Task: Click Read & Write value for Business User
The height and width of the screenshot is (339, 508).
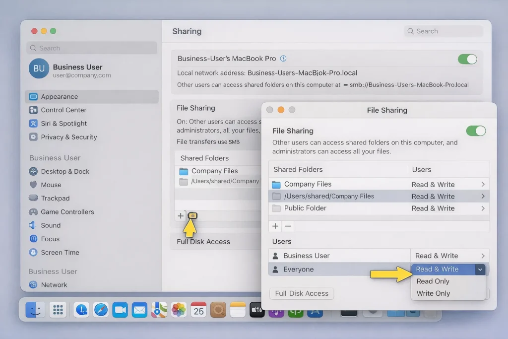Action: 437,256
